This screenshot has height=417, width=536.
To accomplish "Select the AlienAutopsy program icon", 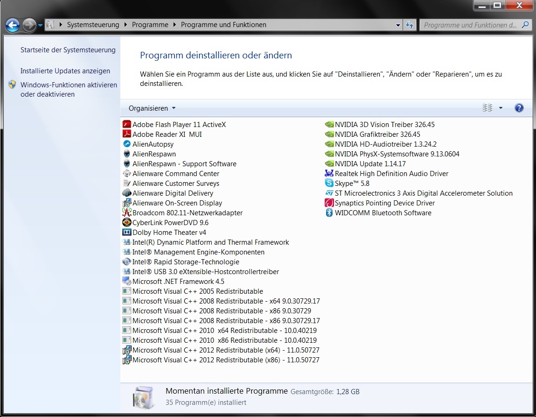I will click(x=127, y=144).
